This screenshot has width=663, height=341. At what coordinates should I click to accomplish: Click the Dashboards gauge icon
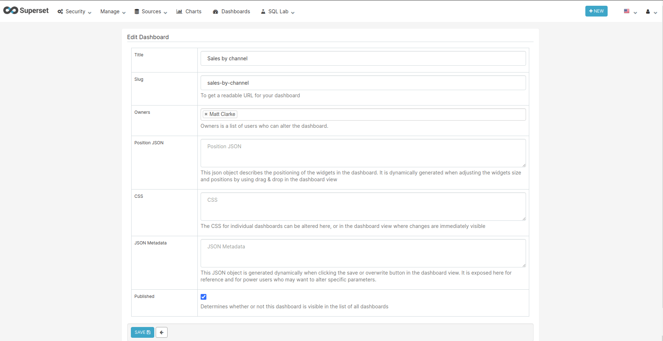click(215, 11)
